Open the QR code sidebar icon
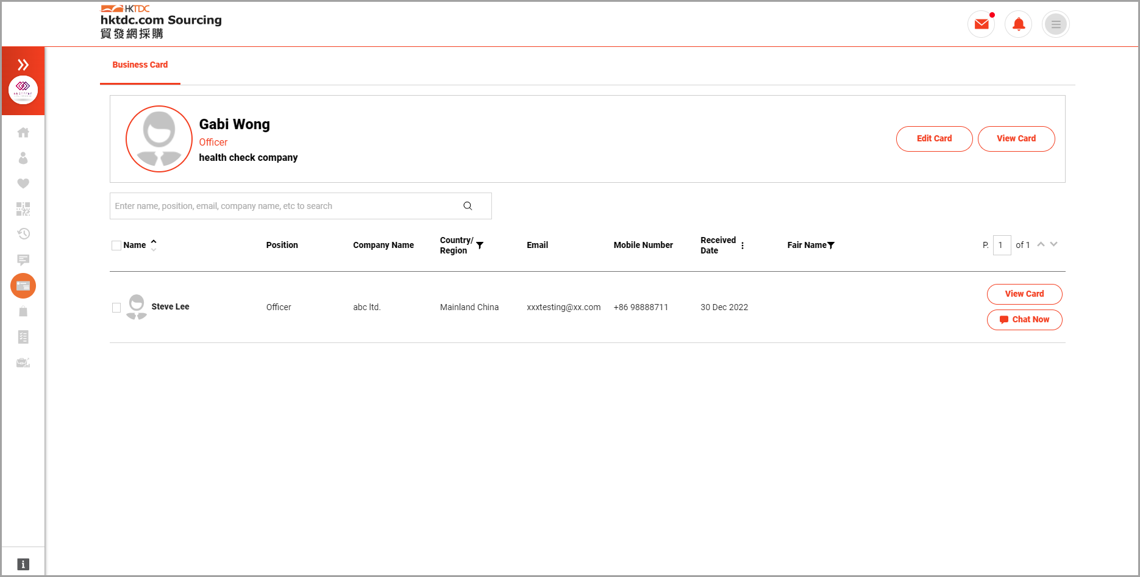 point(23,209)
